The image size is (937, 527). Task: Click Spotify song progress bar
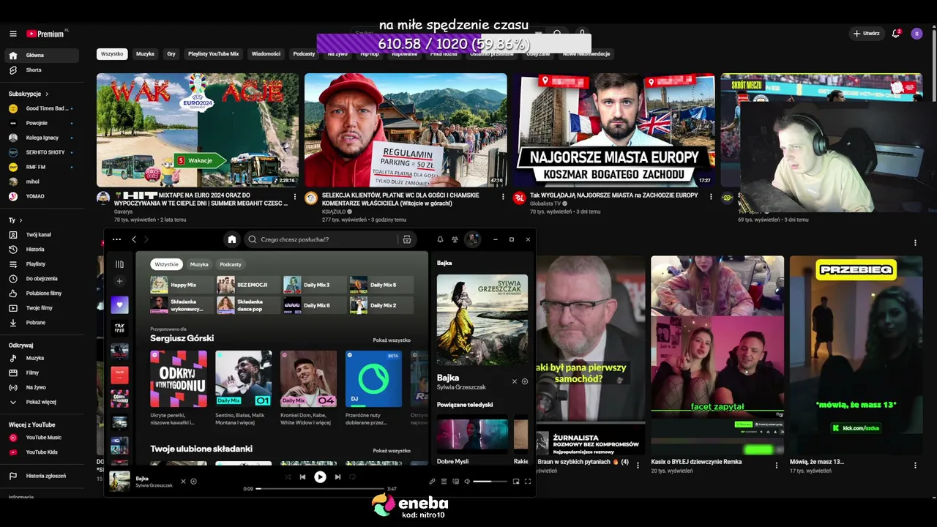[x=320, y=489]
